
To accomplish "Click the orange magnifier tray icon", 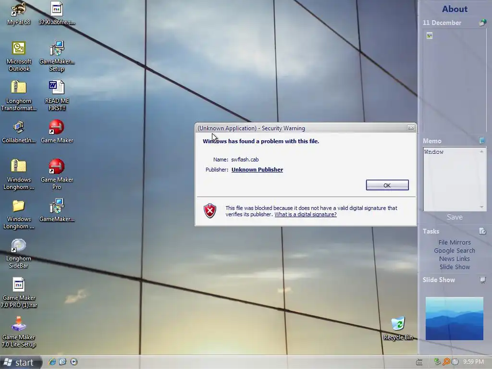I will click(446, 362).
